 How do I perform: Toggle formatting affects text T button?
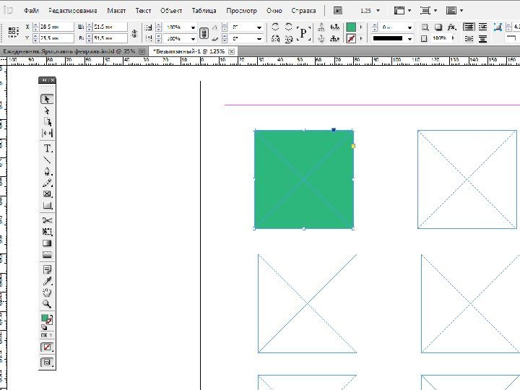click(51, 335)
